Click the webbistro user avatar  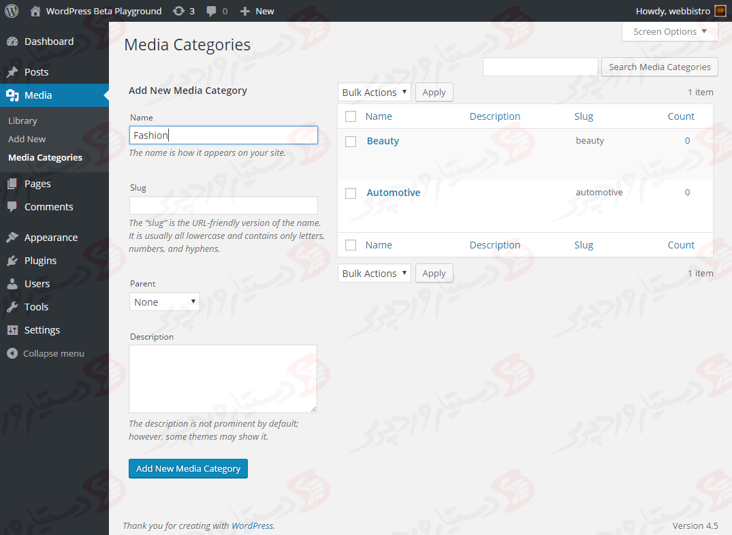[x=720, y=11]
